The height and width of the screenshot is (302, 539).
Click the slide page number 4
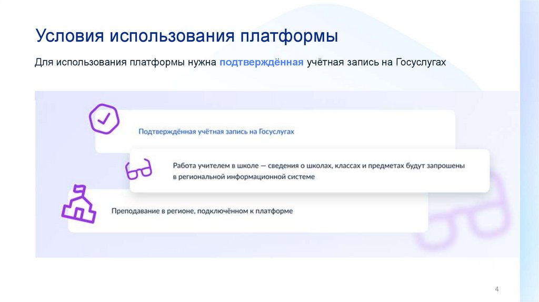click(x=497, y=289)
